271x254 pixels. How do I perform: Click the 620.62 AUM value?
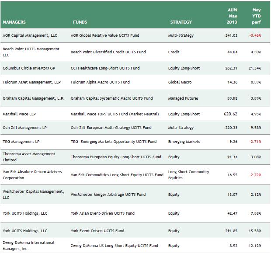(230, 114)
